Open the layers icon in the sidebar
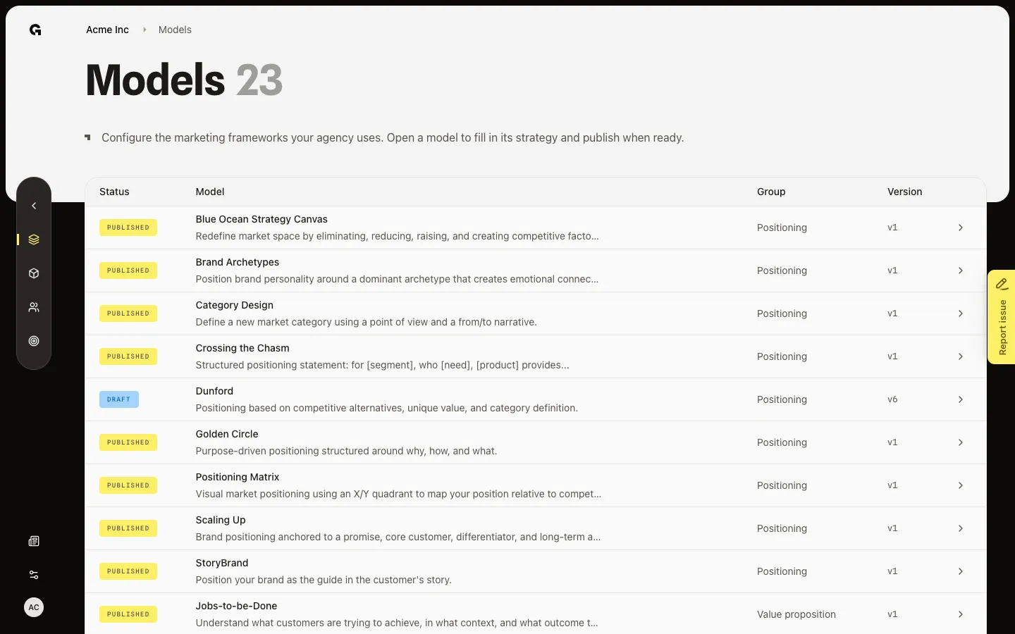The height and width of the screenshot is (634, 1015). (x=34, y=240)
